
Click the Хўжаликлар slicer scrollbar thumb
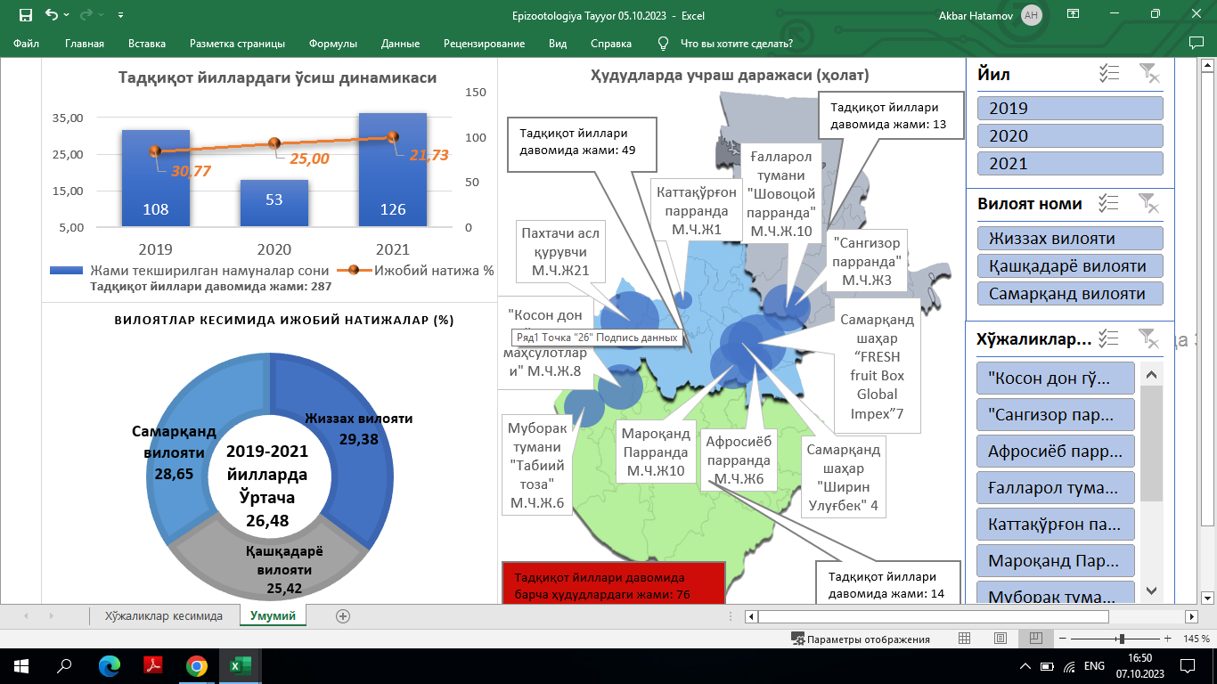(1151, 443)
